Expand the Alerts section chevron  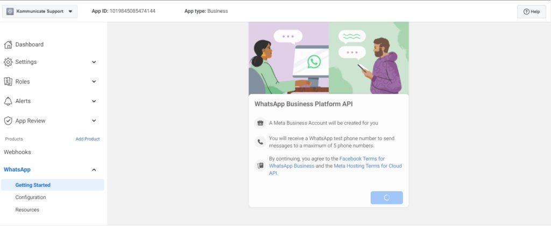coord(94,101)
